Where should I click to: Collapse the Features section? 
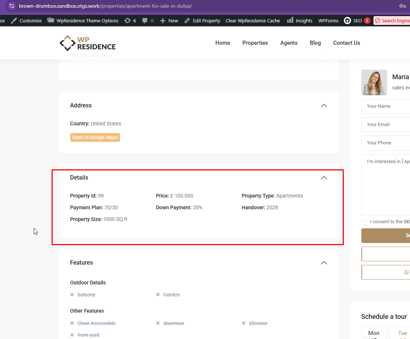(324, 263)
